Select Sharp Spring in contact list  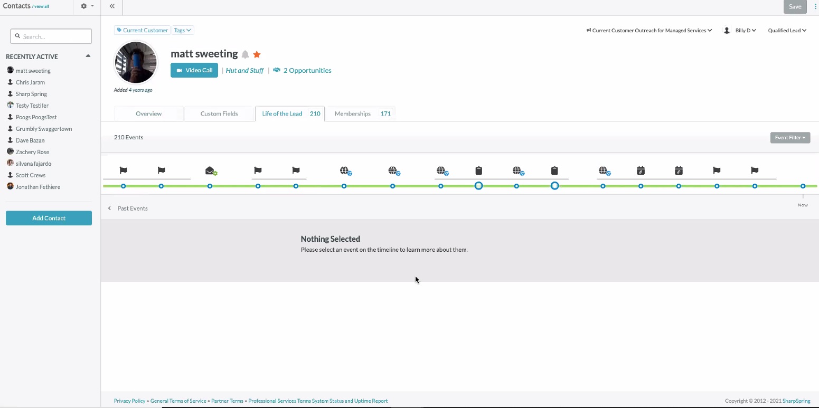tap(31, 94)
